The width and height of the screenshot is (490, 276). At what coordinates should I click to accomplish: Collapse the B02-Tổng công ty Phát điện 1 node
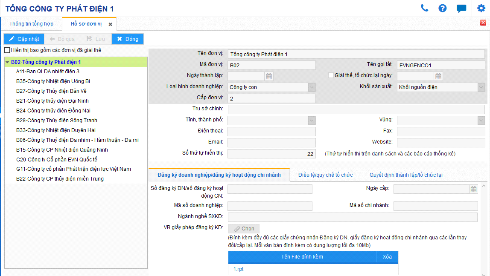click(7, 62)
